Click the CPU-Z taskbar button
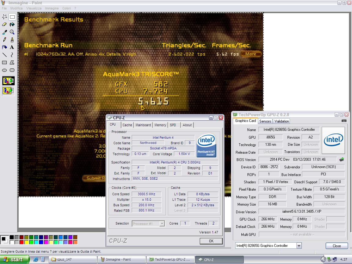The width and height of the screenshot is (352, 264). point(219,259)
